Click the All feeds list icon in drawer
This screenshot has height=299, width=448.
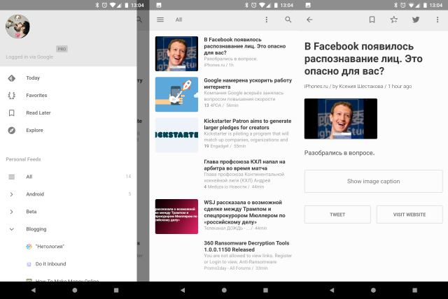click(11, 177)
